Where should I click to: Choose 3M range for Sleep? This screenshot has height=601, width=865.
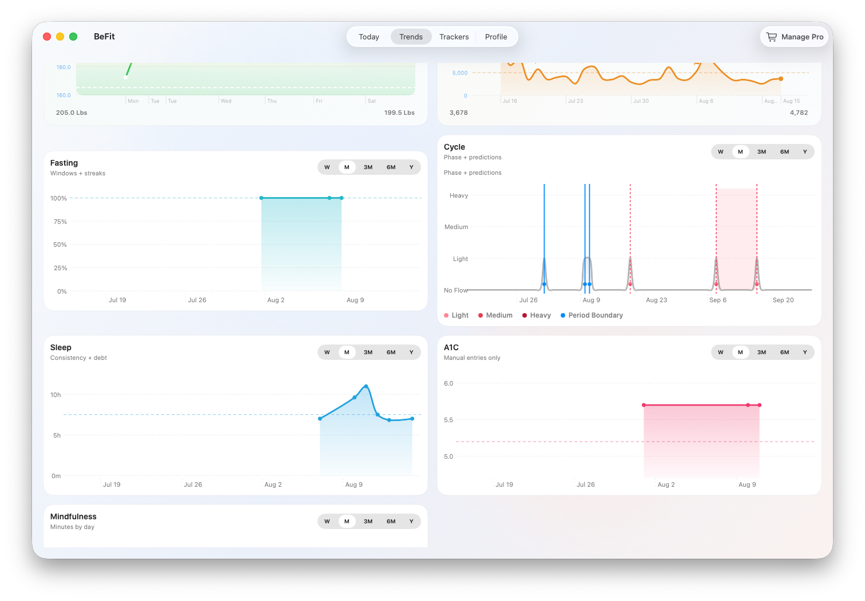pos(368,352)
